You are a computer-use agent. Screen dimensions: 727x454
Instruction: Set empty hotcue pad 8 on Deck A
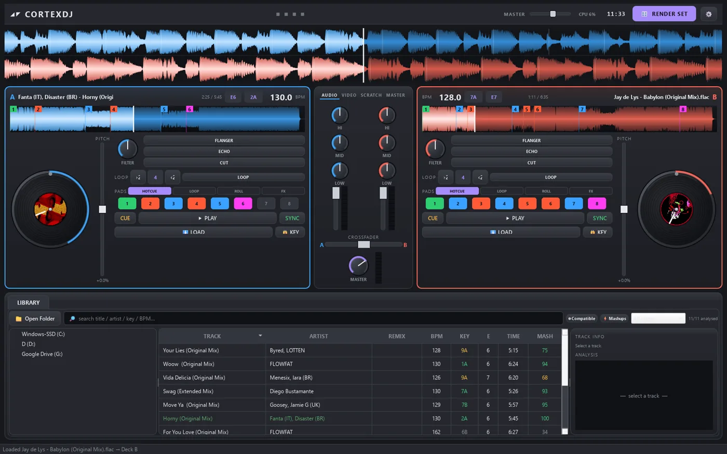(x=289, y=203)
